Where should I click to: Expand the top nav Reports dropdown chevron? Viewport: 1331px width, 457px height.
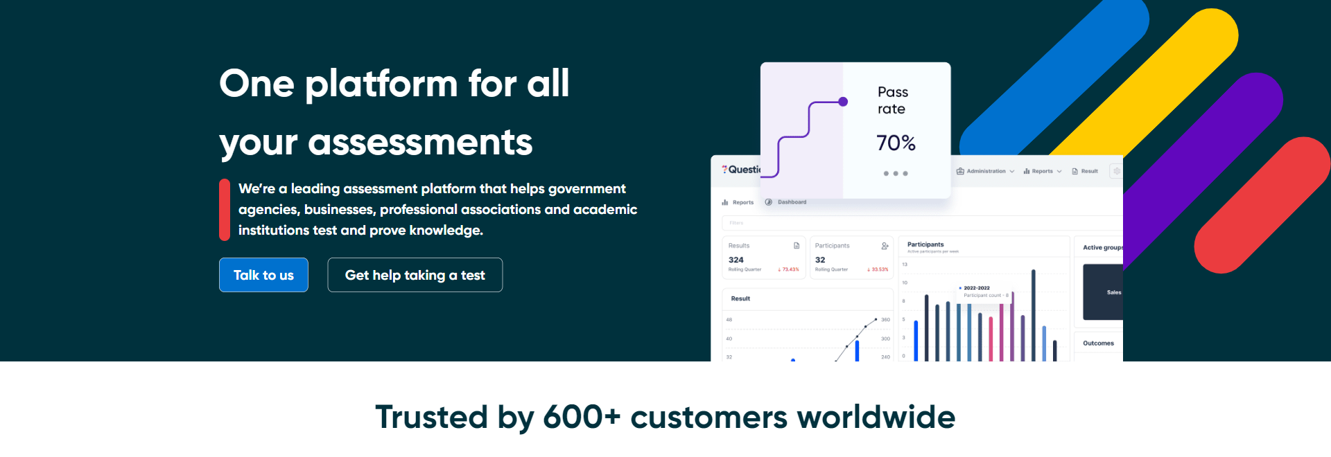click(1059, 172)
